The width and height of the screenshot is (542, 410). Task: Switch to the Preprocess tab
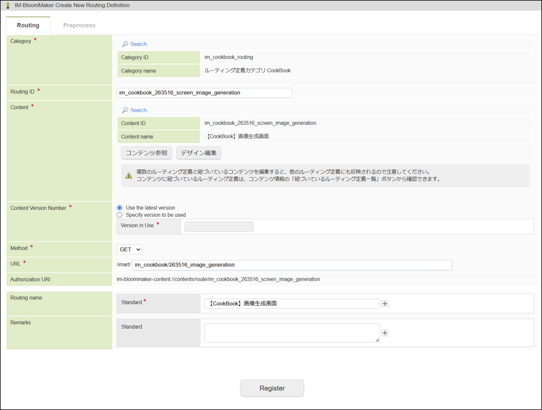79,26
